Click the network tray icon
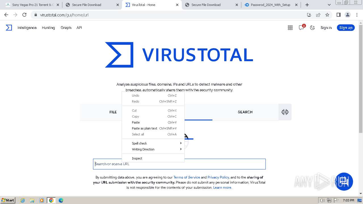 [329, 200]
